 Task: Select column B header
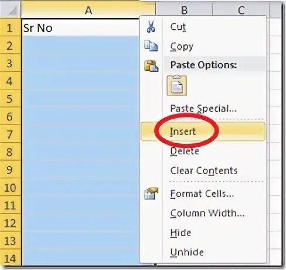click(184, 10)
